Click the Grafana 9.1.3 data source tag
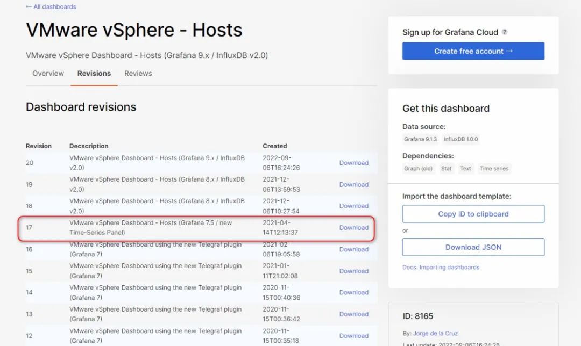Image resolution: width=581 pixels, height=346 pixels. tap(420, 139)
